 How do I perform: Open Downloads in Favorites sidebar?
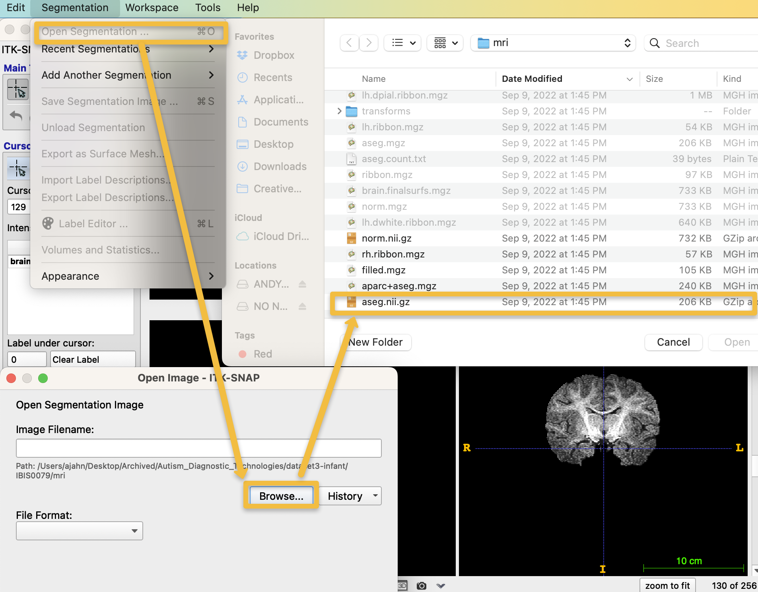click(272, 166)
